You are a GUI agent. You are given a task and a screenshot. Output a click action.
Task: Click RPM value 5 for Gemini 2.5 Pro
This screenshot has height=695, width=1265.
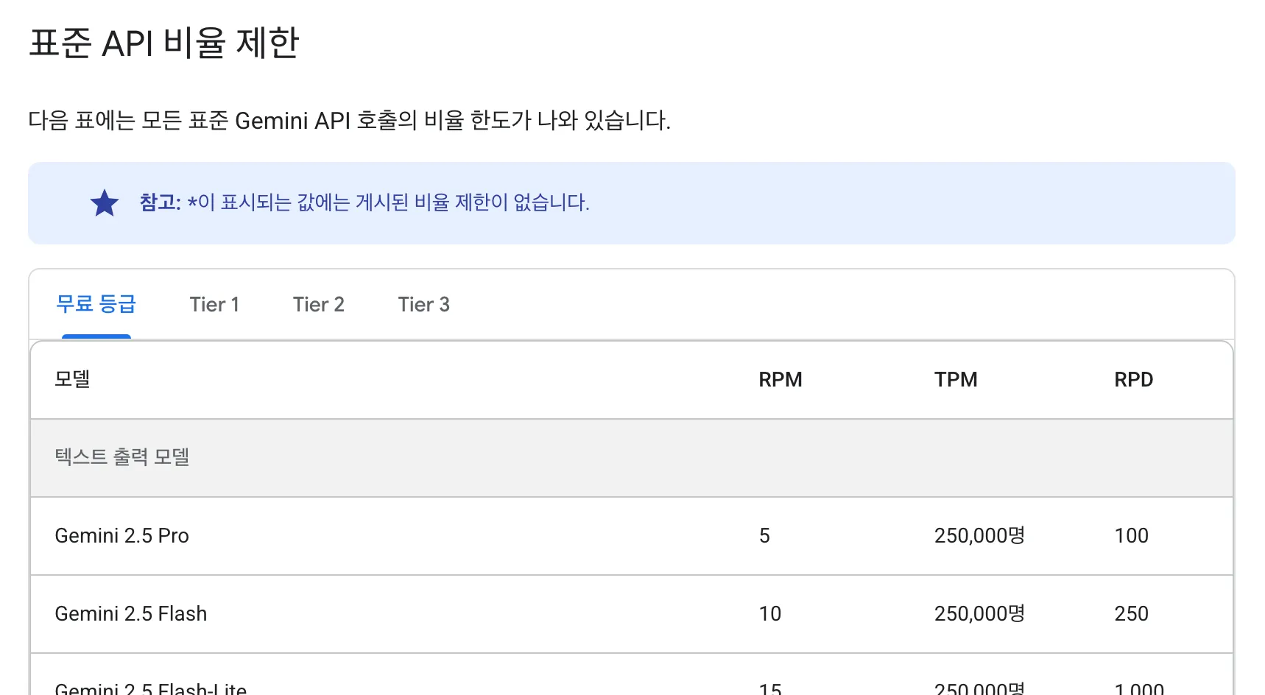coord(764,535)
